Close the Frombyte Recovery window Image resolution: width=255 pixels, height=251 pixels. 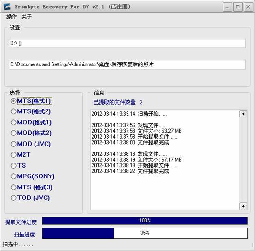[x=248, y=7]
